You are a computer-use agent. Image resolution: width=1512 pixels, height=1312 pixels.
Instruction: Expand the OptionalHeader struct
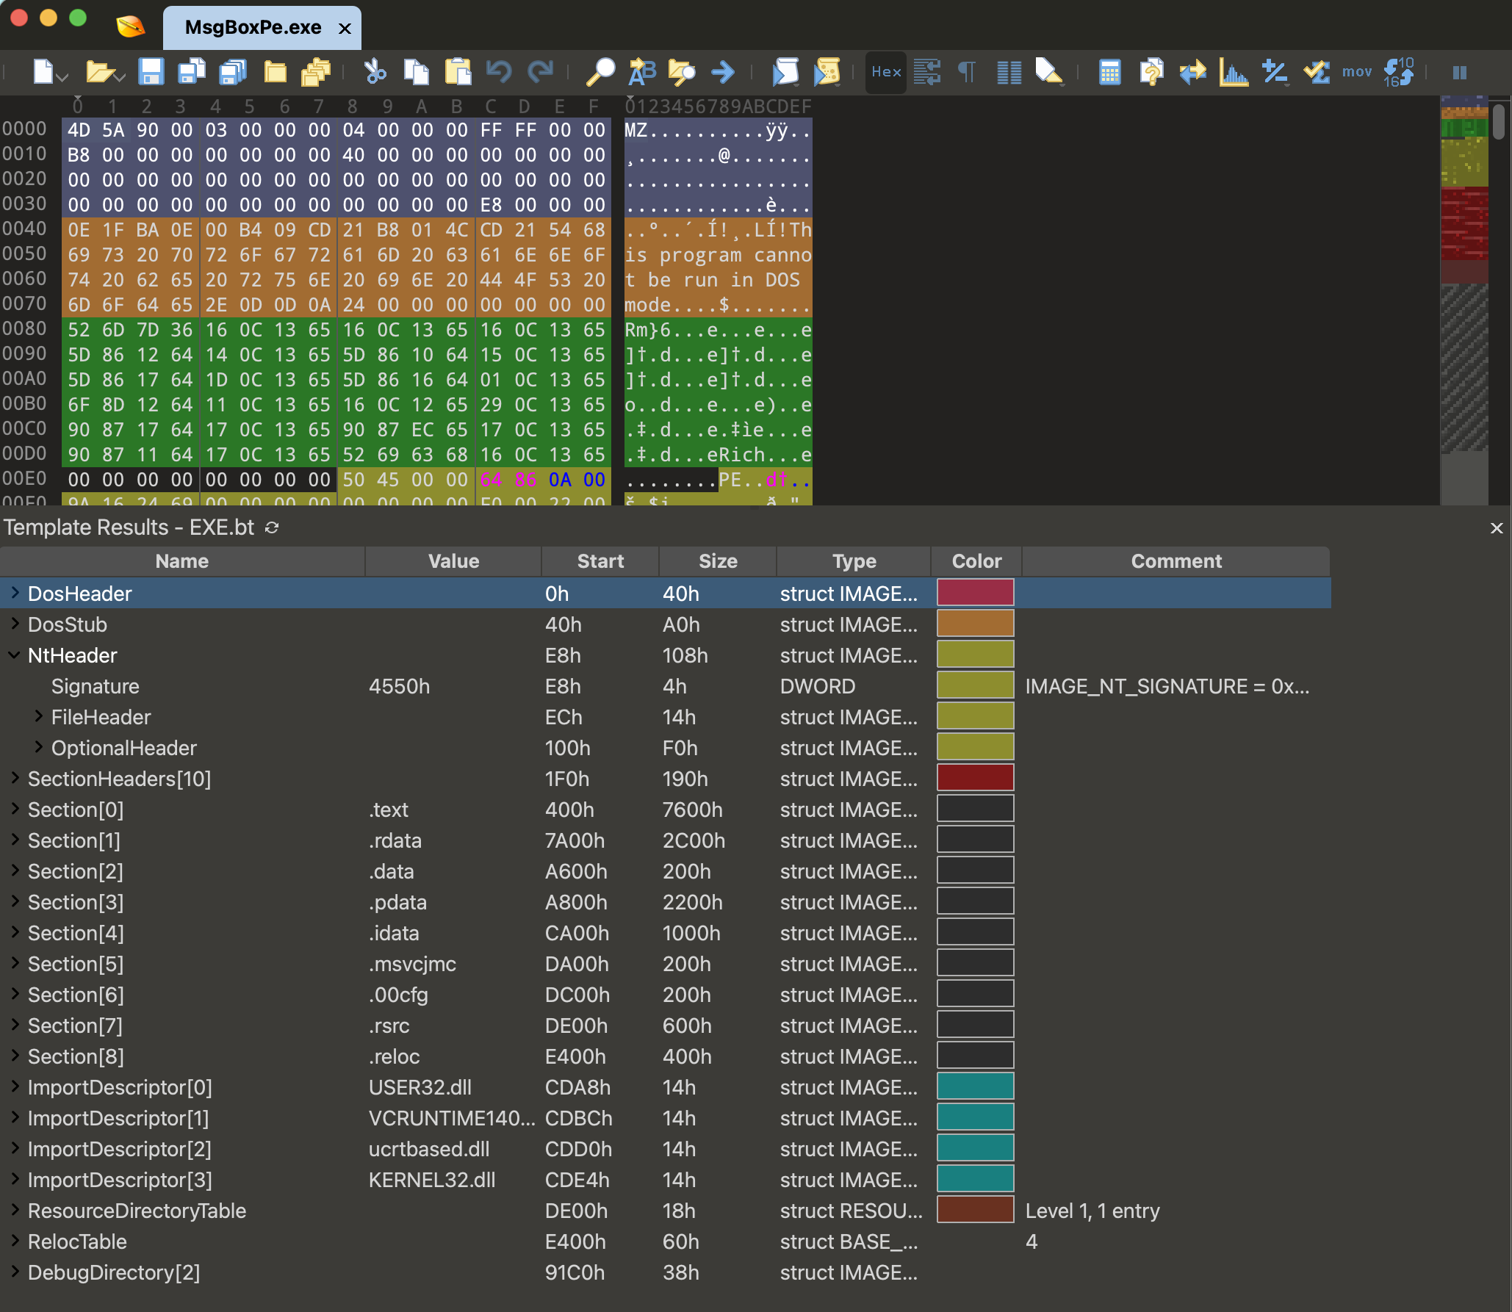tap(38, 748)
